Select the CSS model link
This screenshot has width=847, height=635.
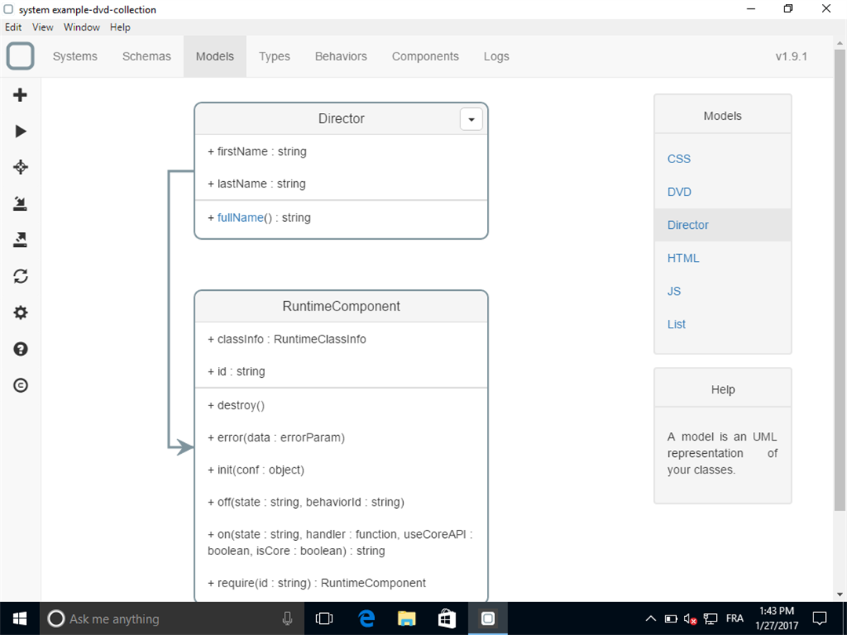click(679, 158)
